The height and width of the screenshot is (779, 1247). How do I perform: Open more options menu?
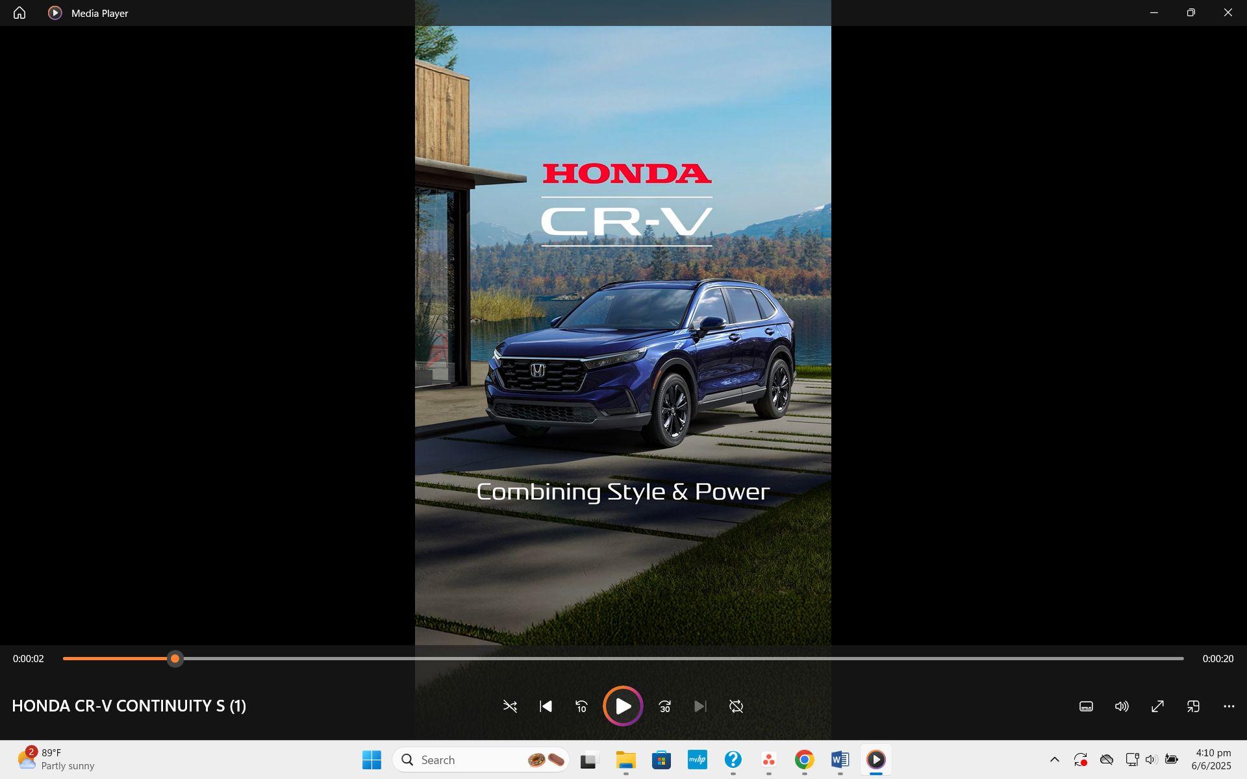pyautogui.click(x=1229, y=706)
